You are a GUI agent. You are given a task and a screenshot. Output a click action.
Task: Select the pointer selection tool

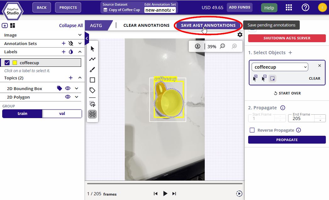click(x=92, y=49)
